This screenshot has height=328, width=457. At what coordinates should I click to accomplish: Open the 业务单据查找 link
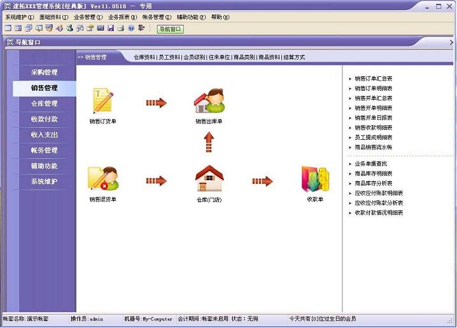(371, 164)
